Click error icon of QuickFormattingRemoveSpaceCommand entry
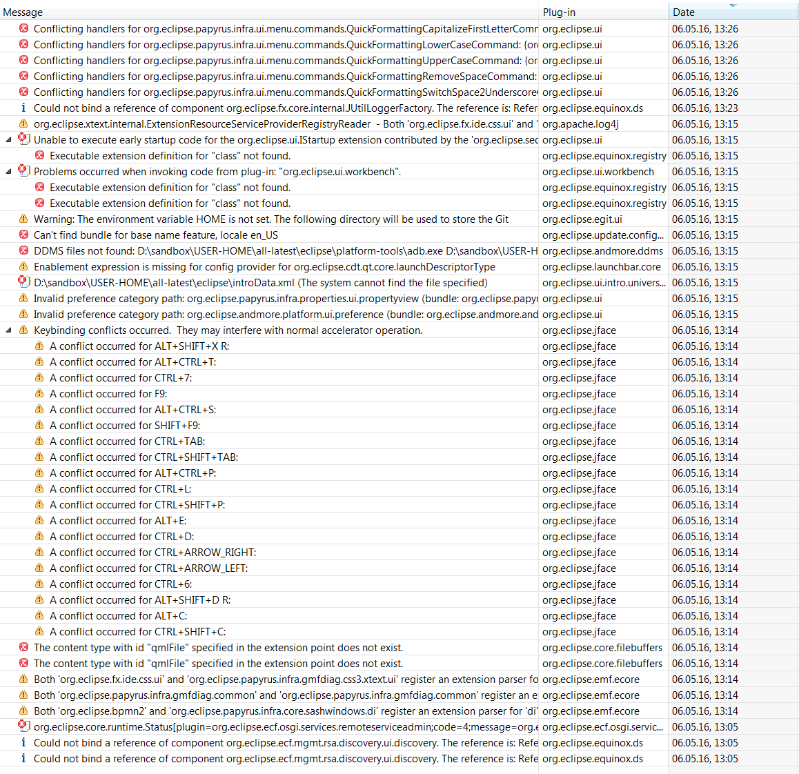 23,76
